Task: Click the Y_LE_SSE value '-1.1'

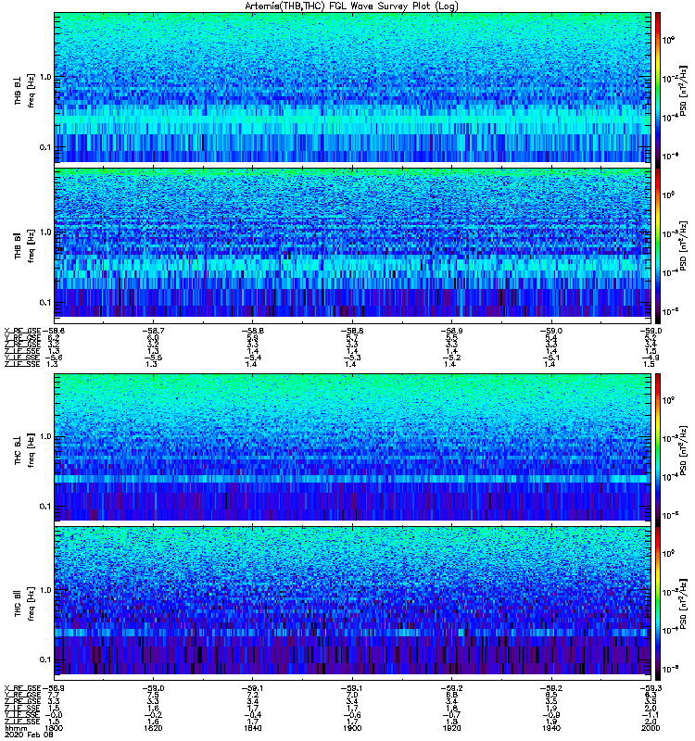Action: tap(651, 715)
